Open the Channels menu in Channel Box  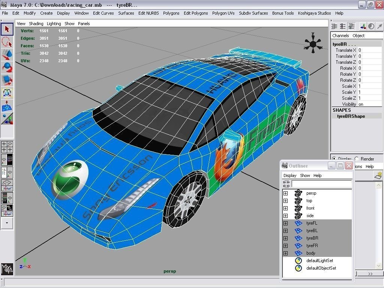[340, 36]
